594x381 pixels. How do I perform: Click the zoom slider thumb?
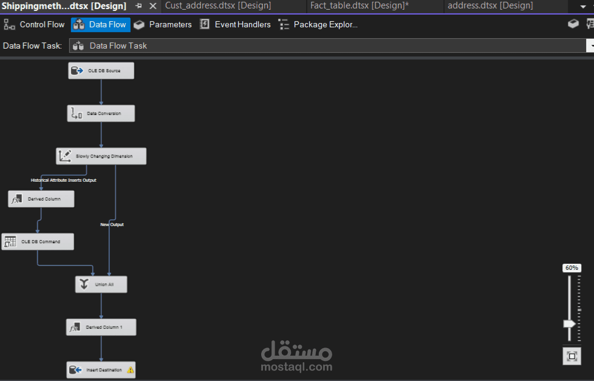[569, 324]
